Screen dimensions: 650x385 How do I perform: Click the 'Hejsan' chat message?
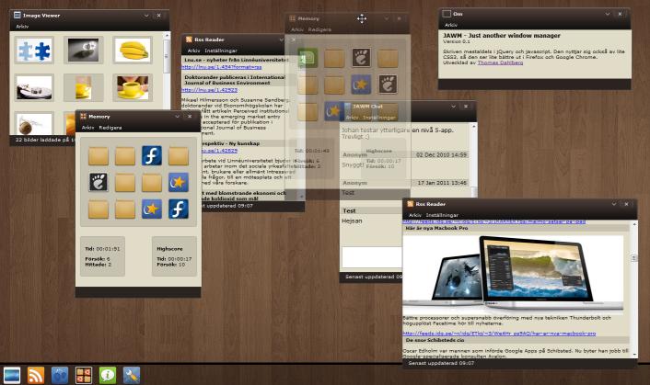tap(352, 221)
